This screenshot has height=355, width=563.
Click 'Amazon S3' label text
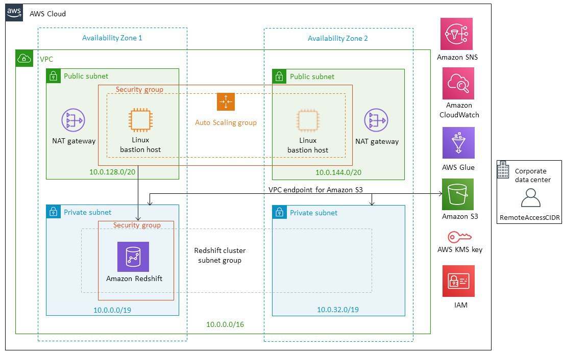[x=460, y=216]
